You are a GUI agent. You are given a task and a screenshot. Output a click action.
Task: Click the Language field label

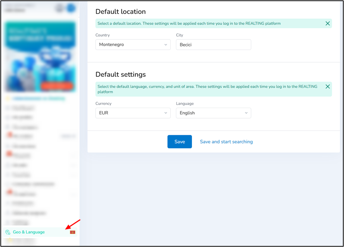[185, 104]
